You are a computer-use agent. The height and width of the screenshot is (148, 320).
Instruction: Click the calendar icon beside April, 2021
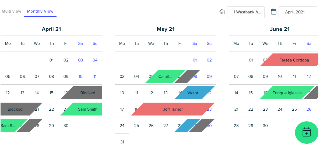(x=273, y=12)
